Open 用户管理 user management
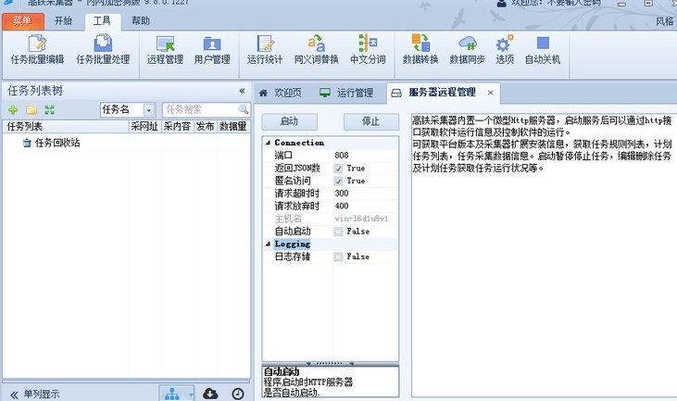The width and height of the screenshot is (677, 401). [x=212, y=50]
